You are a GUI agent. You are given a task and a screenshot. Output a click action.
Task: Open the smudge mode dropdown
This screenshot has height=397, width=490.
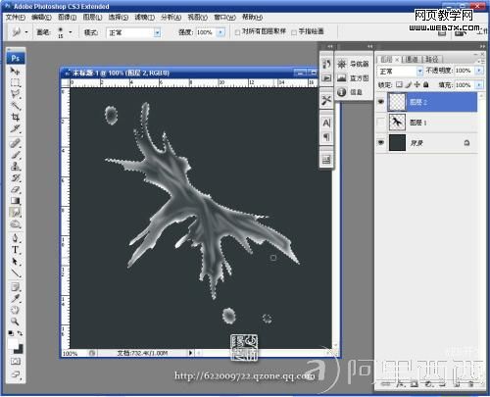click(x=157, y=32)
